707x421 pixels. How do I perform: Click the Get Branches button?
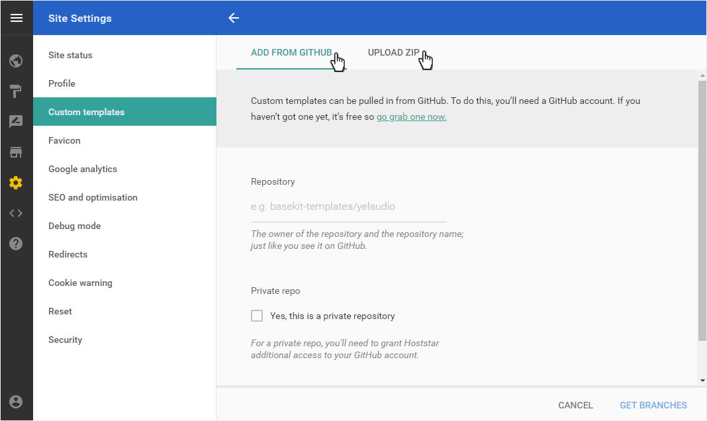click(x=653, y=405)
